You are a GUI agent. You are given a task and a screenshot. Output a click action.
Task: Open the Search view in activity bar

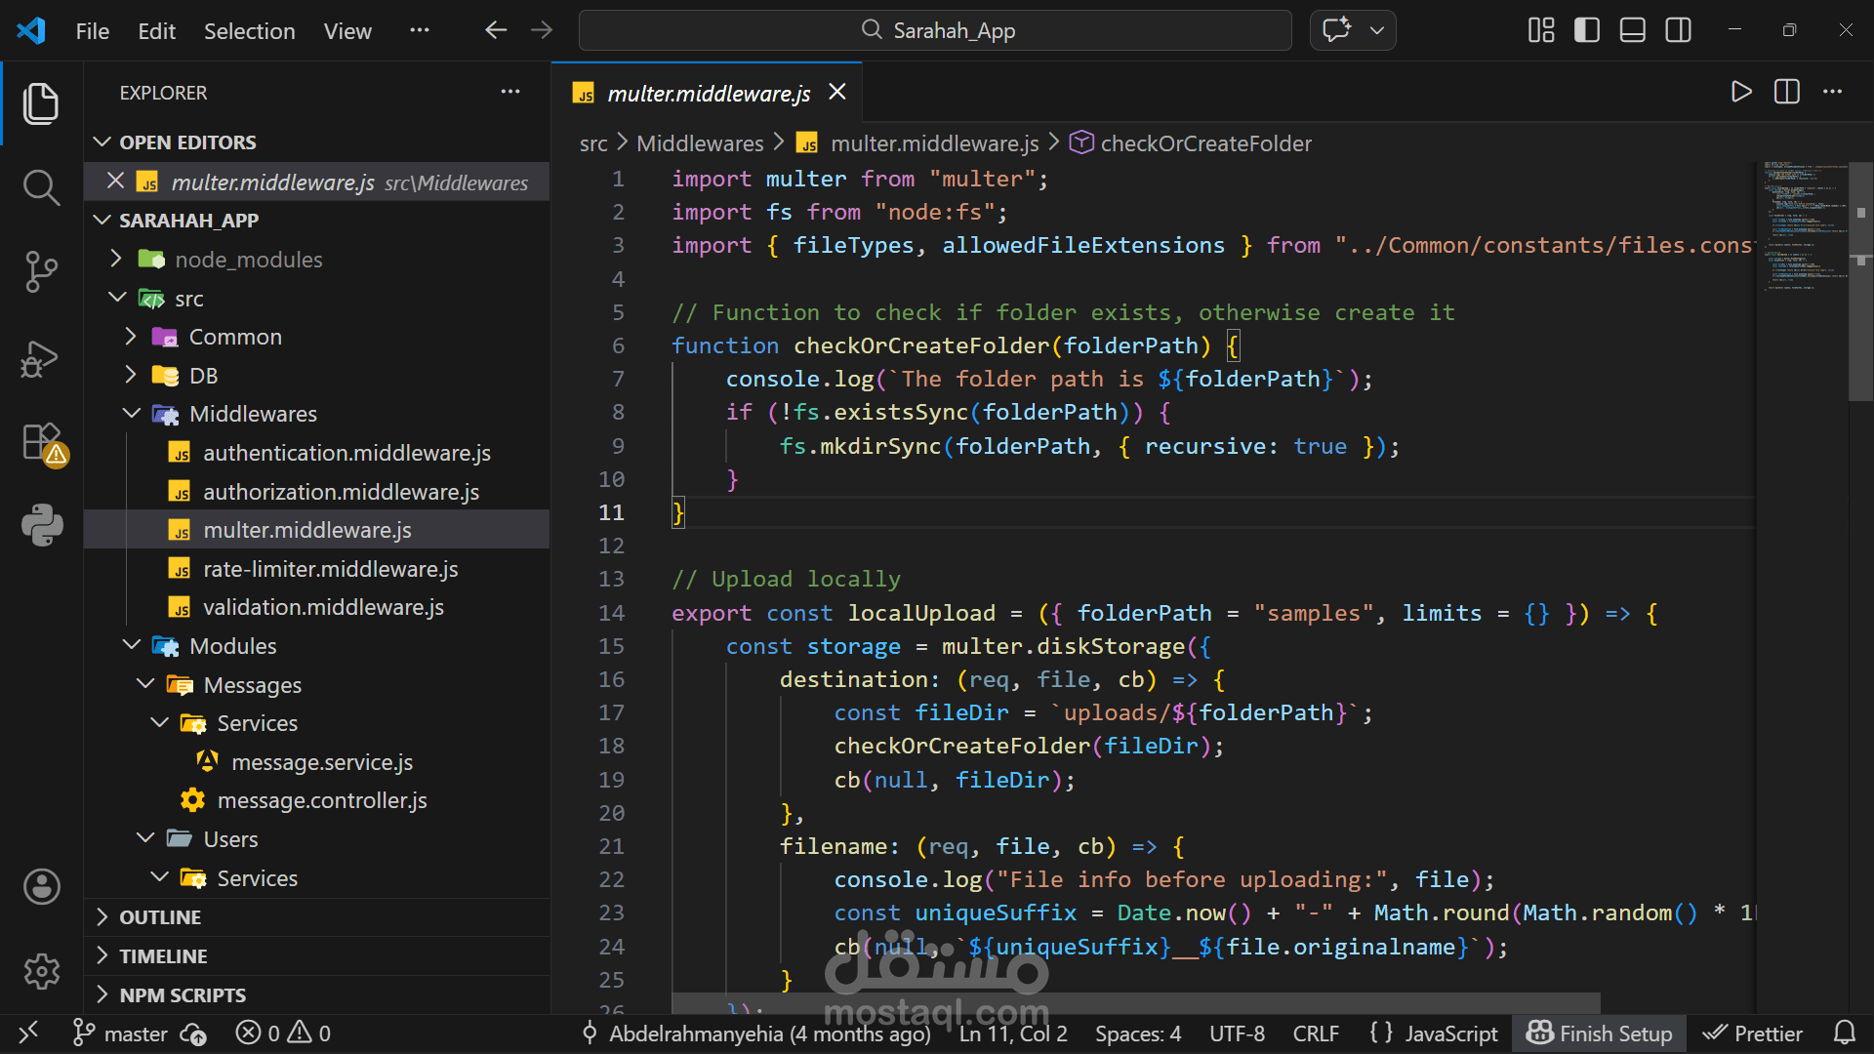tap(41, 186)
